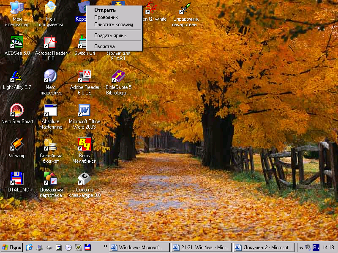Click Total Commander floppy quick launch icon
Screen dimensions: 338x253
tap(88, 248)
